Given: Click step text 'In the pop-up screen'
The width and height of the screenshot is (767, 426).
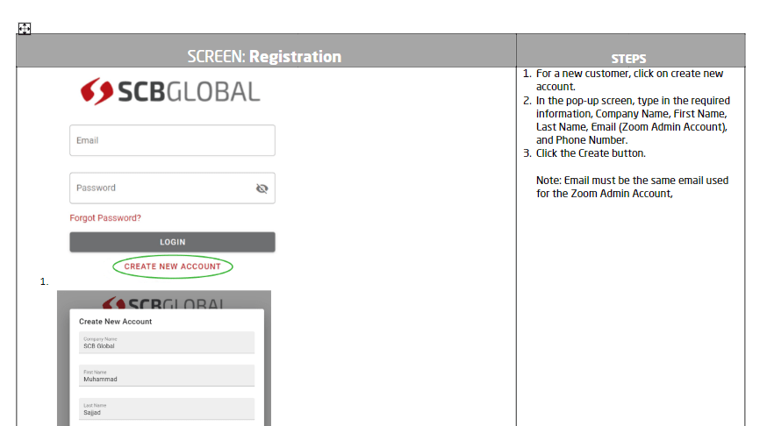Looking at the screenshot, I should pyautogui.click(x=633, y=120).
